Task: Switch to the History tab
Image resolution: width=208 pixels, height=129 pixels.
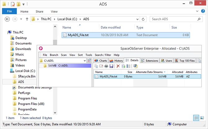Action: [x=116, y=61]
